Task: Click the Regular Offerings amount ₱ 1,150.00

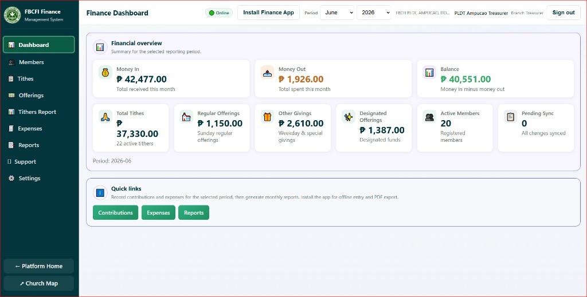Action: [x=220, y=123]
